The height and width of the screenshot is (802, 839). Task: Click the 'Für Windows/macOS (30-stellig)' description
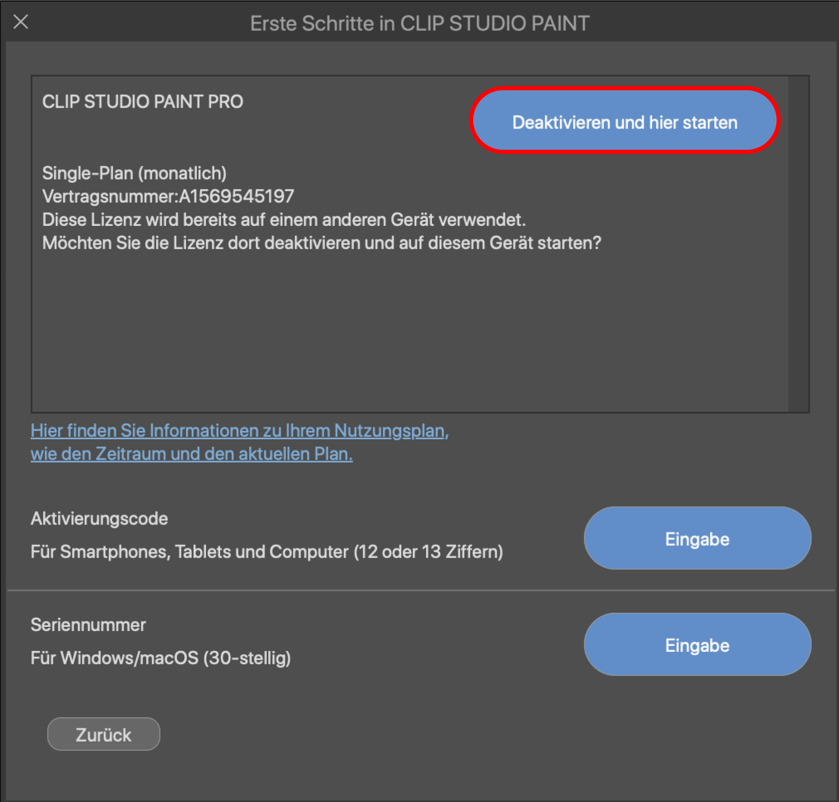(x=160, y=658)
